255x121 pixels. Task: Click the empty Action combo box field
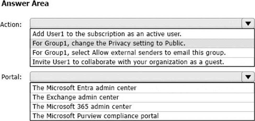click(x=136, y=24)
